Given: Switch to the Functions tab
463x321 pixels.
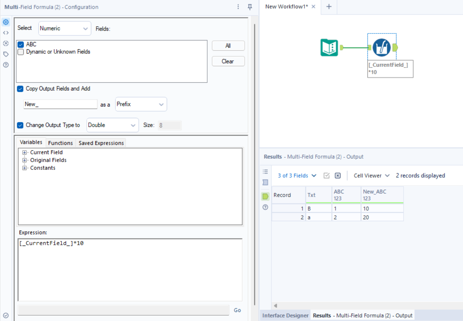Looking at the screenshot, I should [x=60, y=143].
